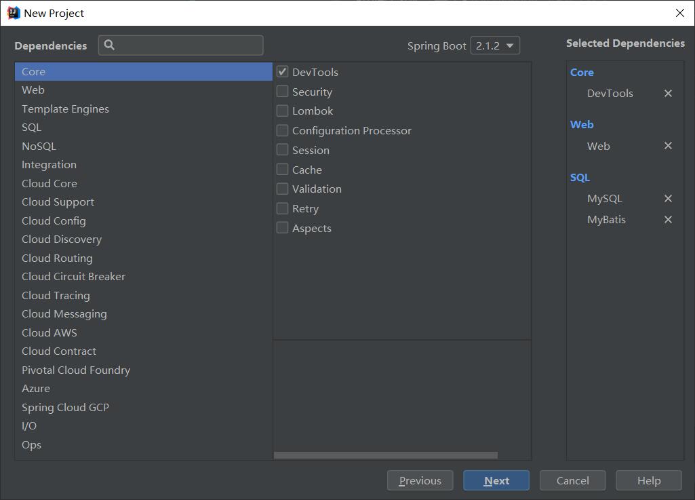This screenshot has width=695, height=500.
Task: Go back with the Previous button
Action: [420, 480]
